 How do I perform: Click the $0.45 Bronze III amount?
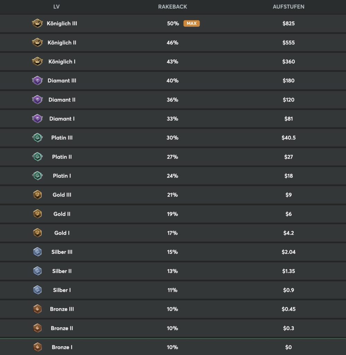288,309
